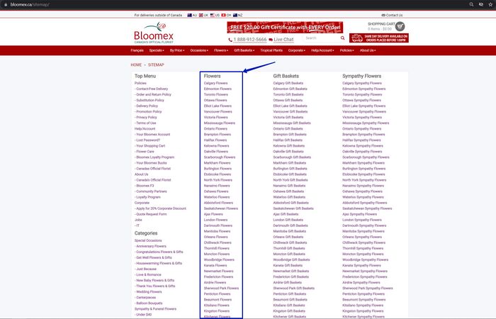
Task: Expand the About Us dropdown in navigation bar
Action: coord(368,50)
